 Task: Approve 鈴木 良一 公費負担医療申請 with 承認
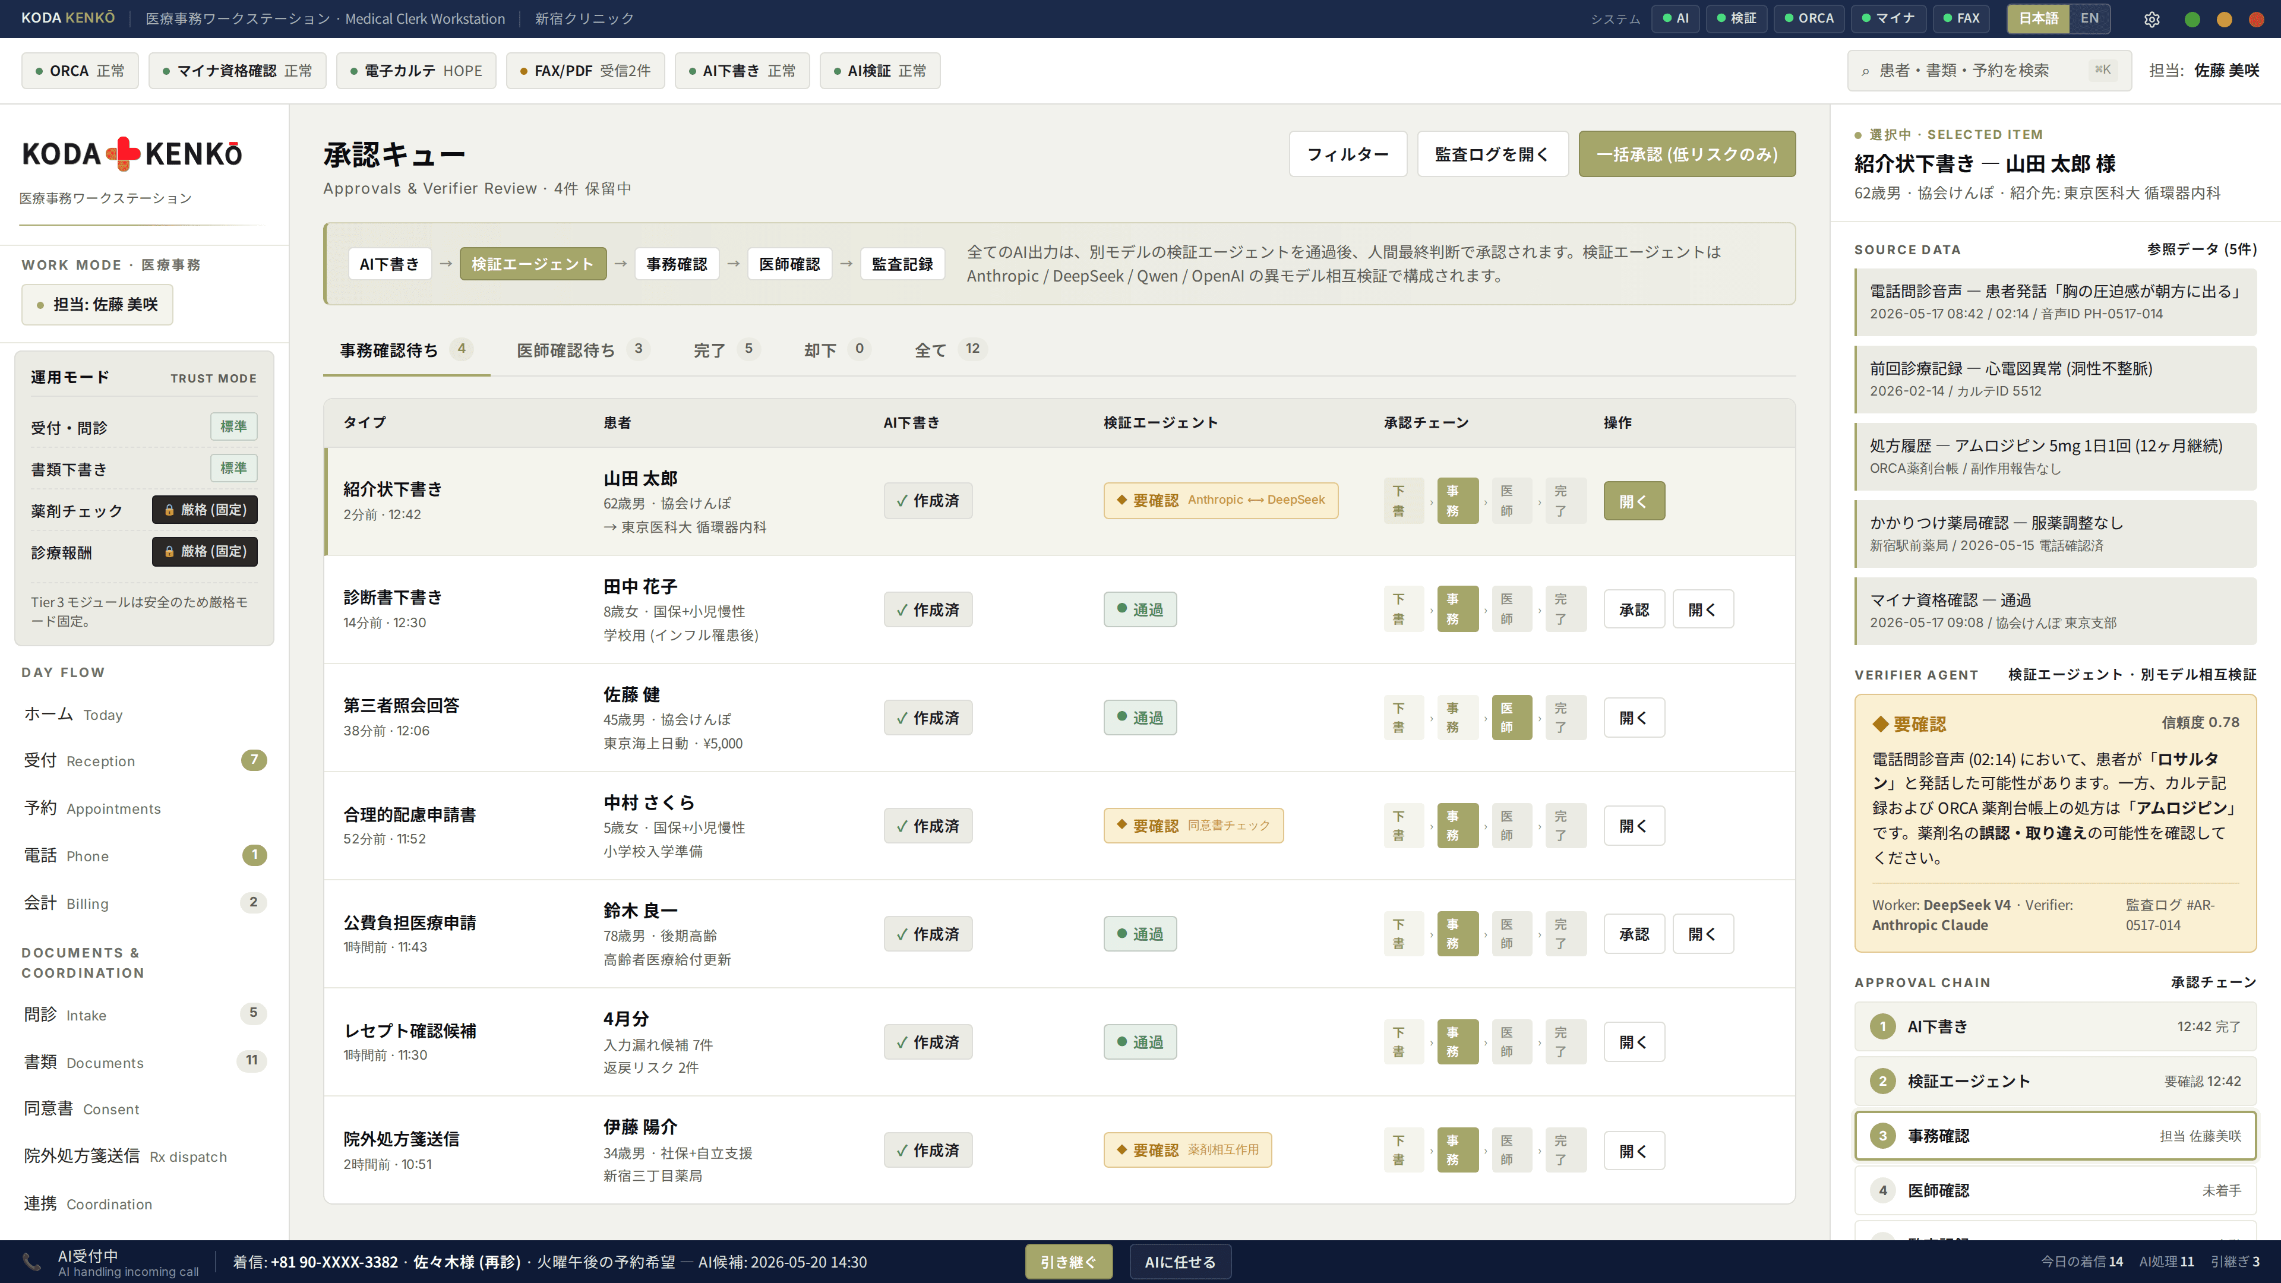pyautogui.click(x=1634, y=933)
